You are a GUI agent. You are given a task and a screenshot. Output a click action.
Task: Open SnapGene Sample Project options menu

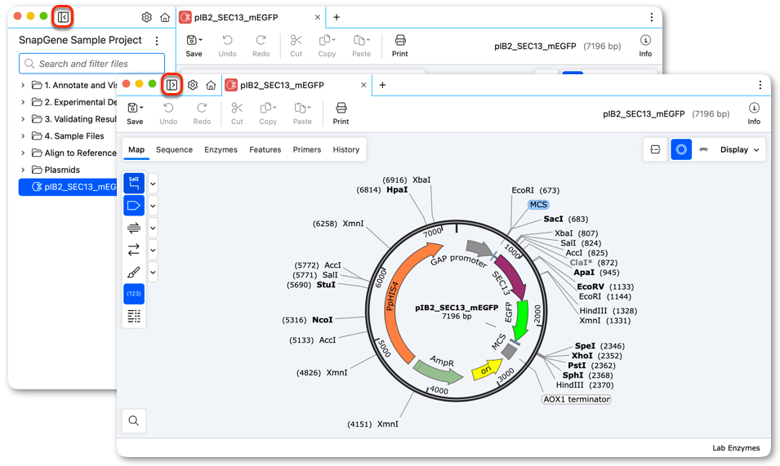tap(157, 40)
